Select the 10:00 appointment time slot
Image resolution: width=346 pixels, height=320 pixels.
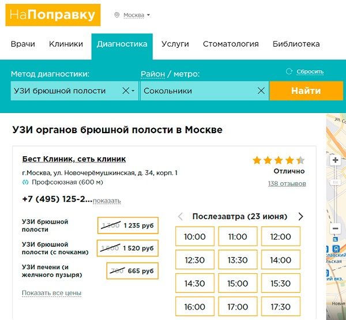click(x=195, y=236)
